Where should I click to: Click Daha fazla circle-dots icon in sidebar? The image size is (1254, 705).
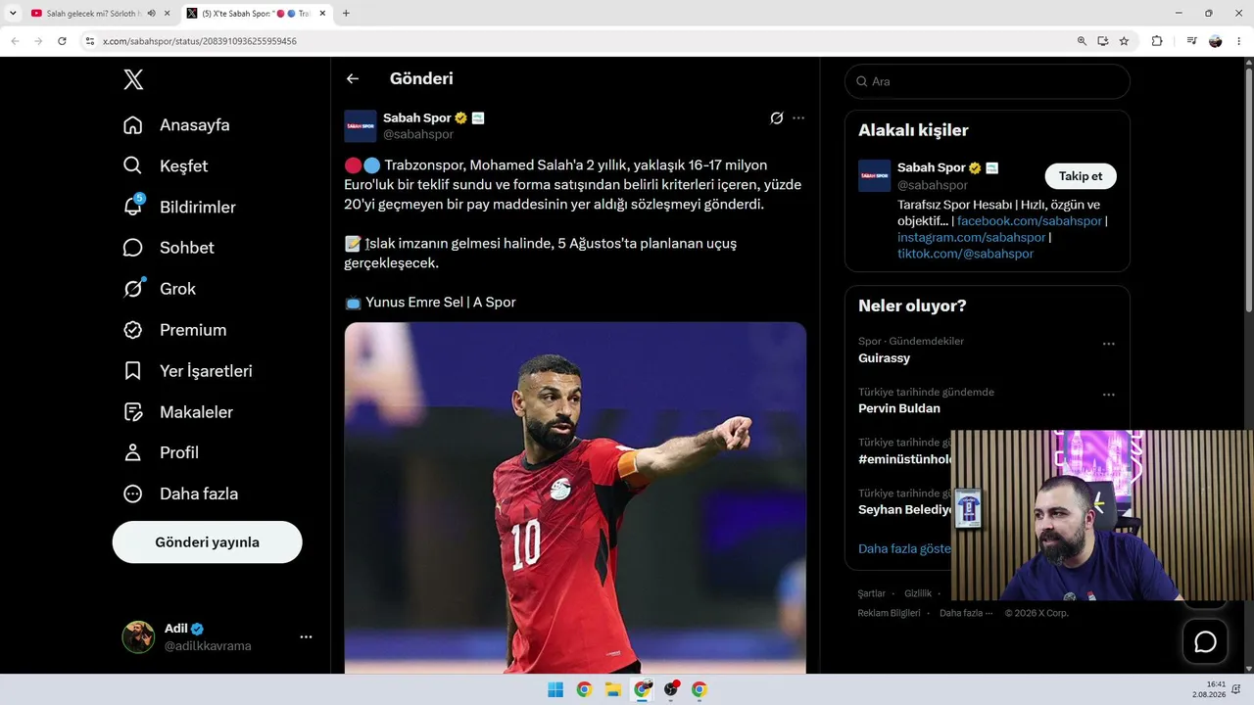(x=133, y=493)
